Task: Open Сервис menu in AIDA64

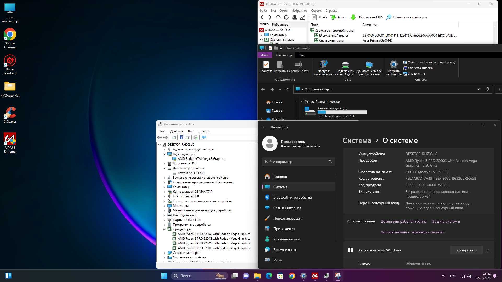Action: 316,11
